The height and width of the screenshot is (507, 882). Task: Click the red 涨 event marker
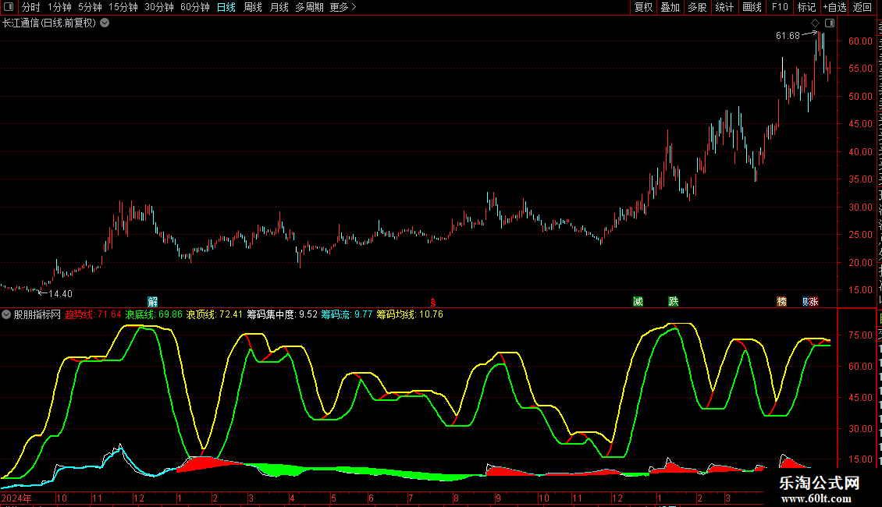tap(814, 302)
